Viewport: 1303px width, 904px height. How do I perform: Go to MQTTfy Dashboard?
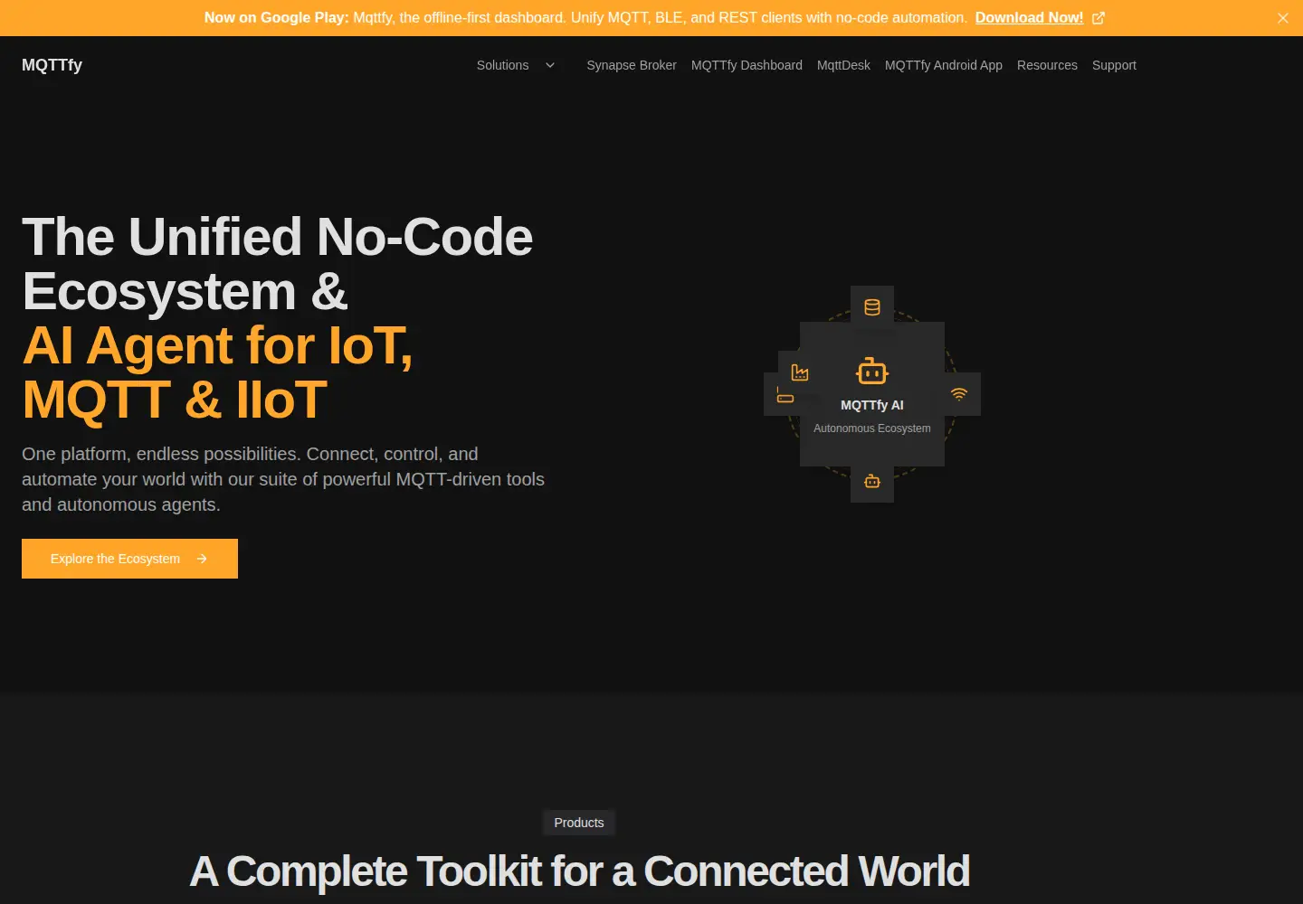[x=747, y=65]
